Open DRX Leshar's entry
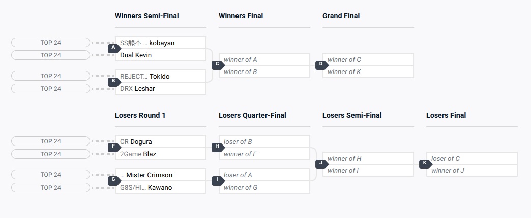 (x=161, y=88)
